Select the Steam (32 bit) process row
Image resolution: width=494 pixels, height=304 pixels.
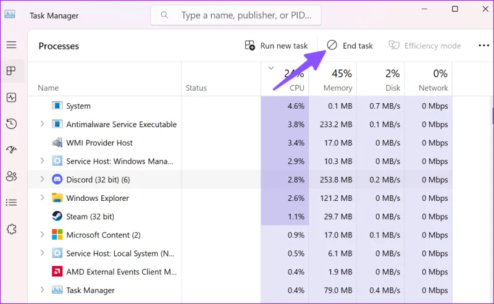coord(240,216)
